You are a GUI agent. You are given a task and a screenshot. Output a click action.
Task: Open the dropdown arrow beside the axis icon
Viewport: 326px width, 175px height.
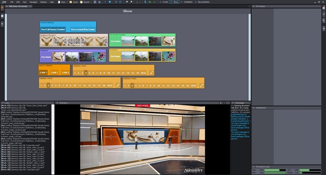[x=140, y=2]
